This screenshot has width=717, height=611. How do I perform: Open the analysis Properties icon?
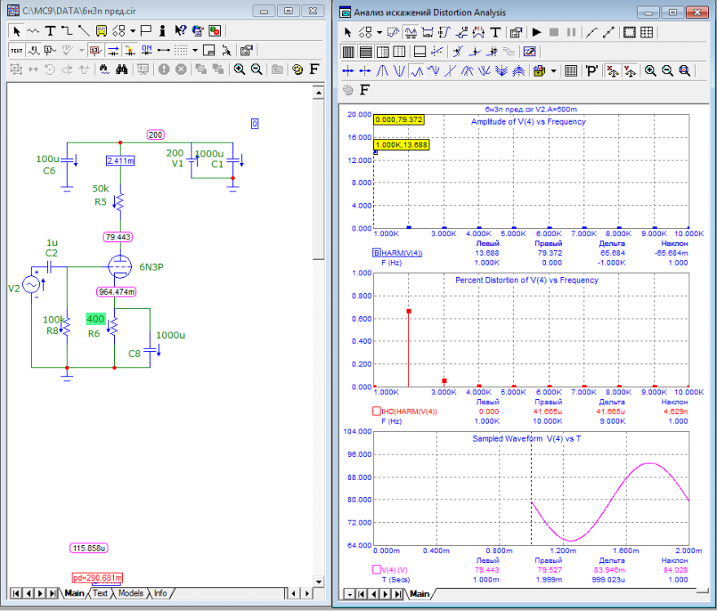516,33
